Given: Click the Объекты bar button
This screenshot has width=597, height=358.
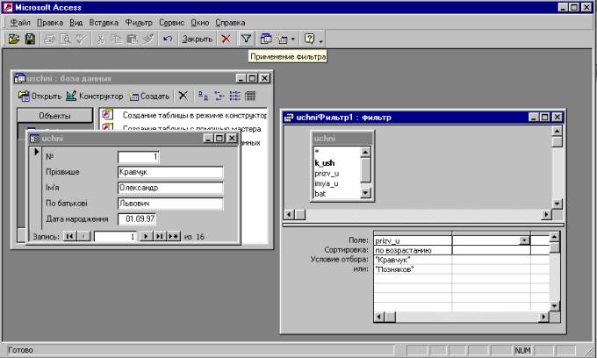Looking at the screenshot, I should click(54, 116).
